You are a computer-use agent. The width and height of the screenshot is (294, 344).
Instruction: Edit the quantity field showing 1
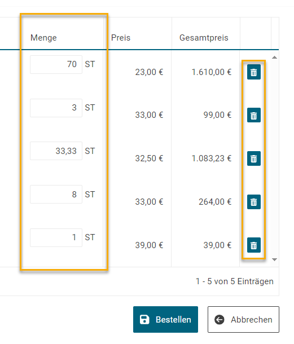[x=56, y=237]
